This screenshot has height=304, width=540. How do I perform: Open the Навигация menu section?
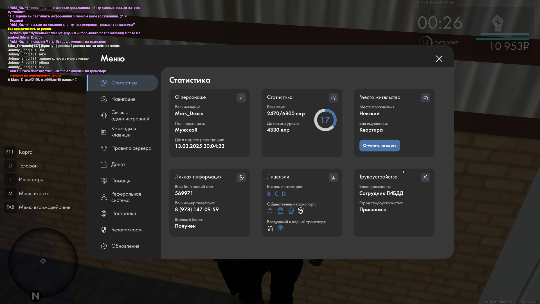(x=123, y=99)
